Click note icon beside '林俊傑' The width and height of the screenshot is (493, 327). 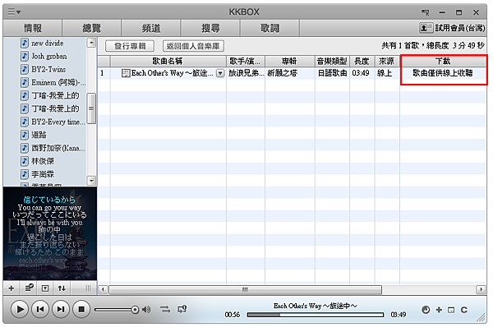click(x=25, y=161)
